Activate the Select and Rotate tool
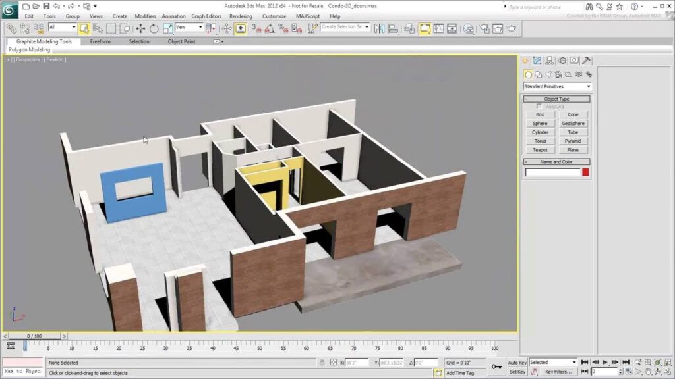Viewport: 675px width, 379px height. point(154,28)
